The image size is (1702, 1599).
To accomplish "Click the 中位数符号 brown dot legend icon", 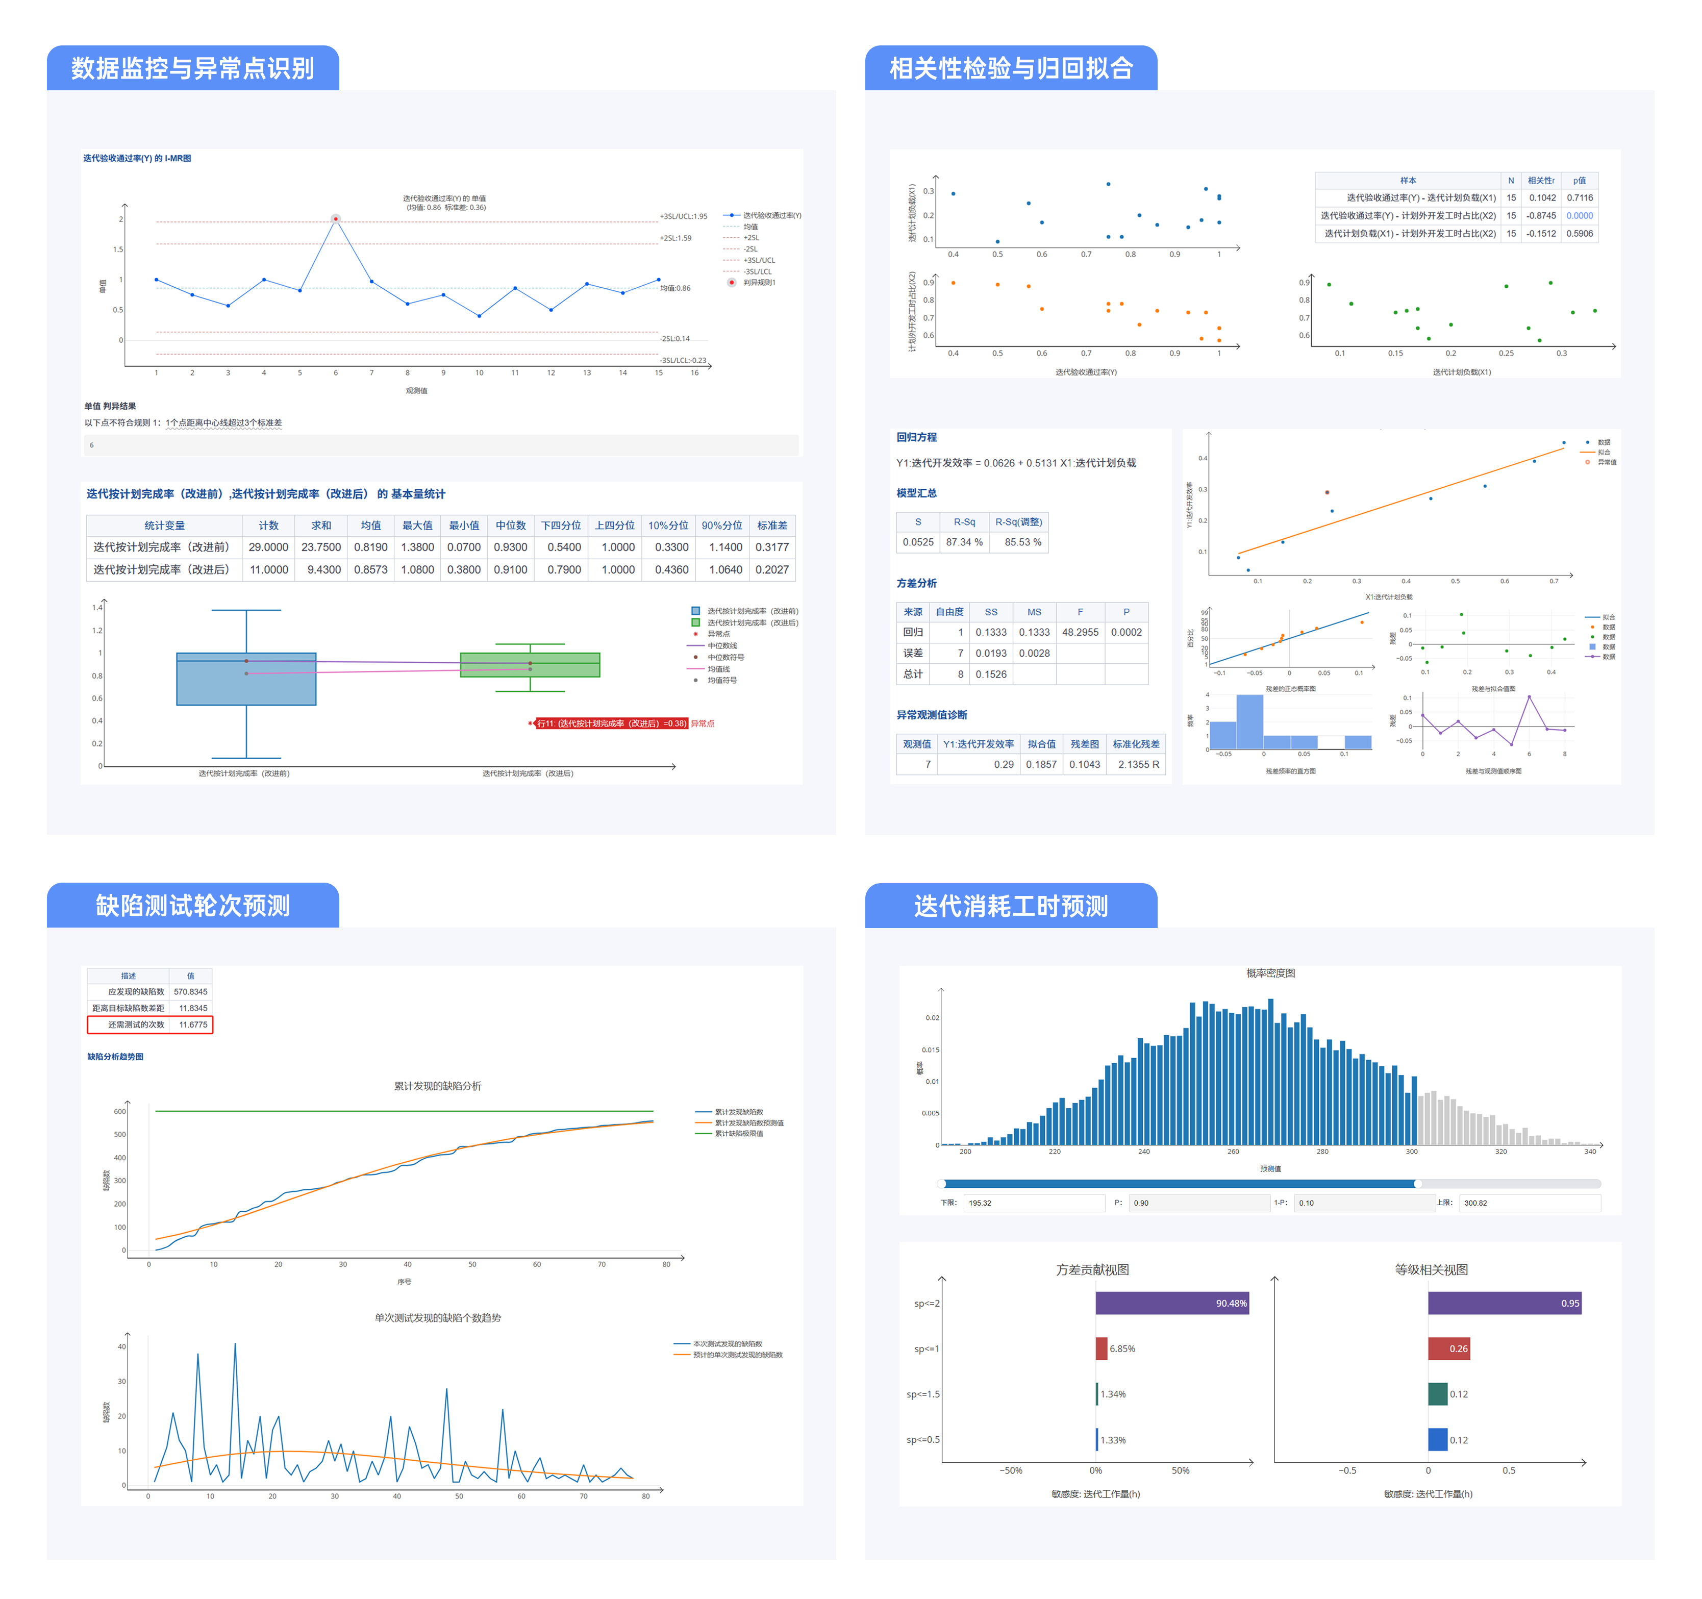I will click(x=696, y=657).
